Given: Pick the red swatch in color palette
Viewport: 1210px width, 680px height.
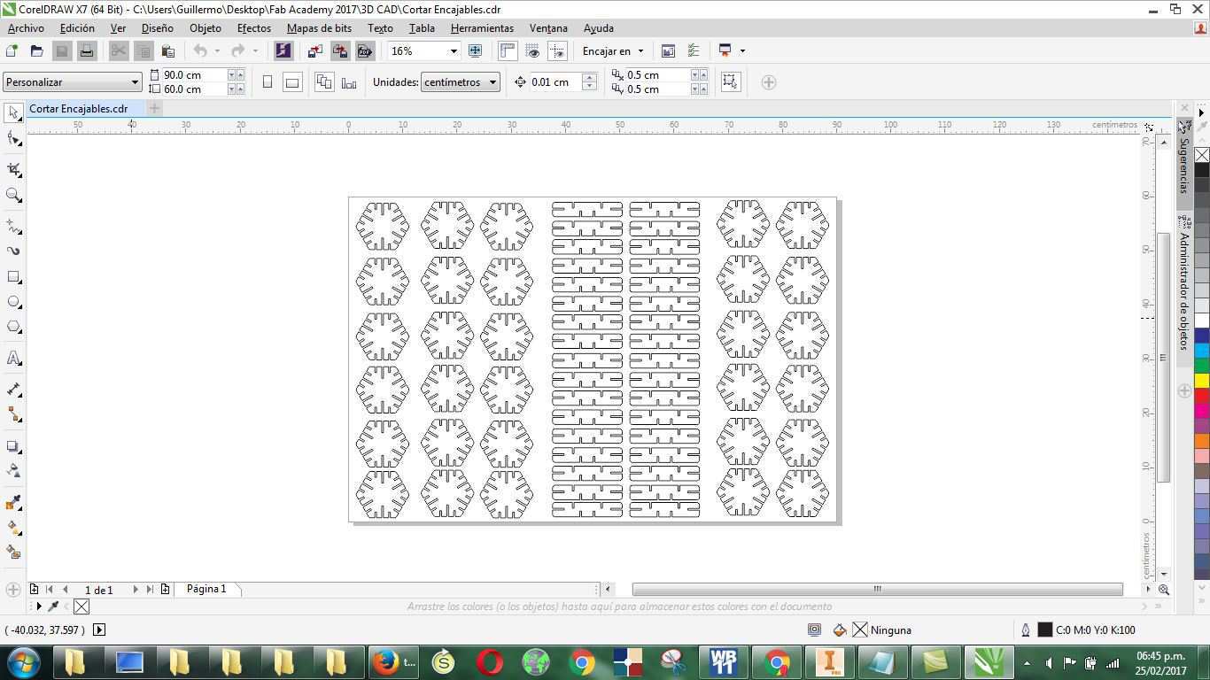Looking at the screenshot, I should (x=1202, y=396).
